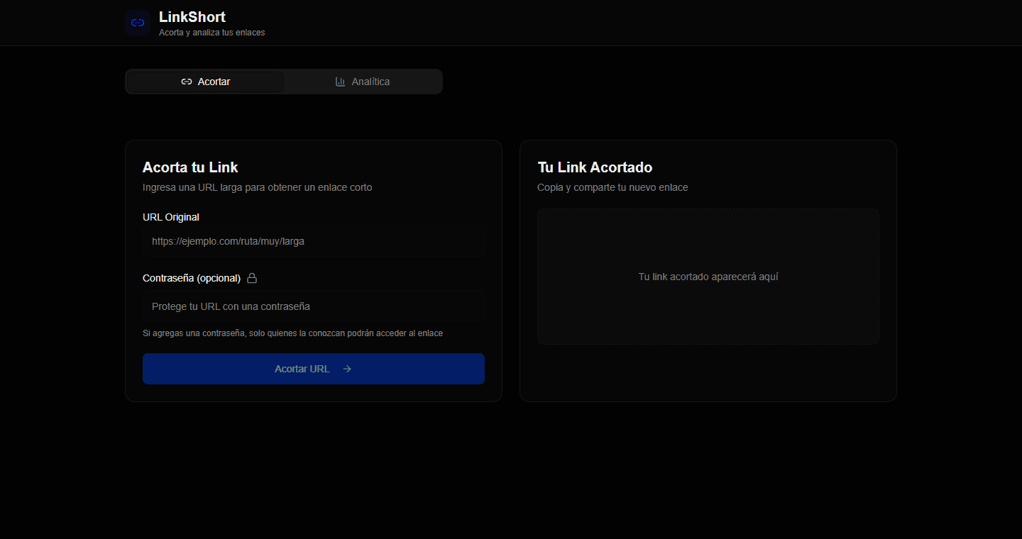Focus the URL Original input field
Image resolution: width=1022 pixels, height=539 pixels.
pyautogui.click(x=314, y=241)
